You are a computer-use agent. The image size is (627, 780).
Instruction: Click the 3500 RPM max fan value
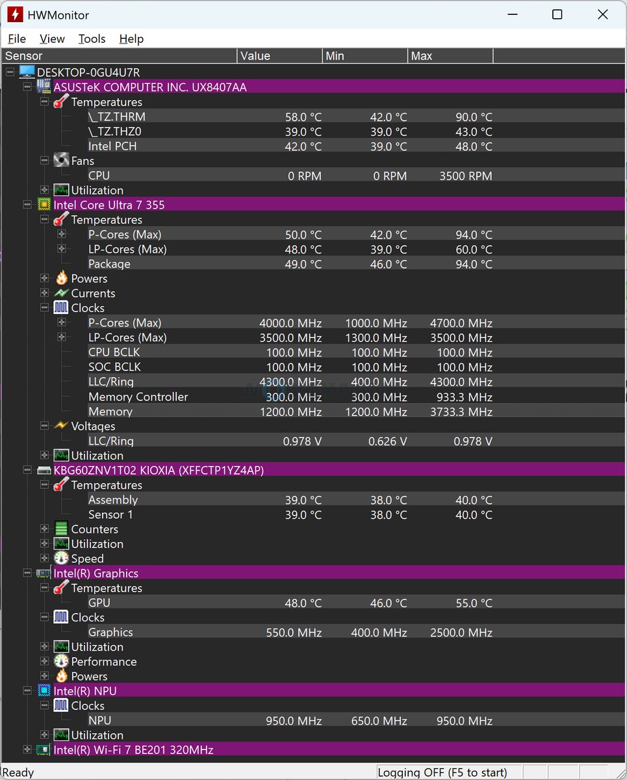coord(466,175)
